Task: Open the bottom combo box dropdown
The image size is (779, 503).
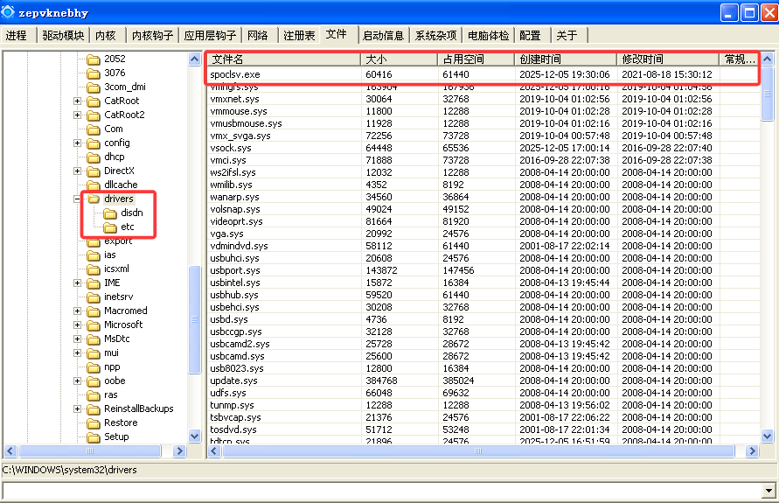Action: point(769,491)
